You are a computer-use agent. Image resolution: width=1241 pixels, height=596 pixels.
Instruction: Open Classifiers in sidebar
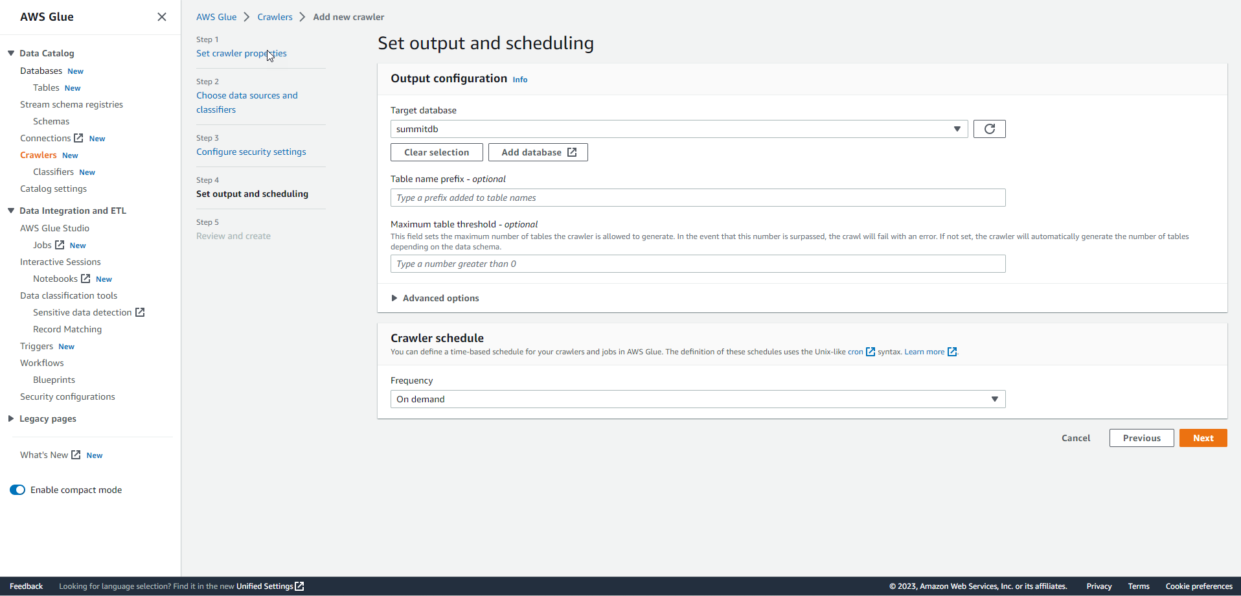pos(53,172)
